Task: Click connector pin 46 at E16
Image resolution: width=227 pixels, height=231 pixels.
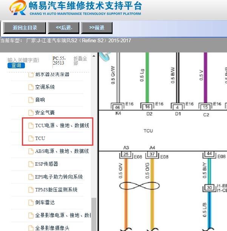Action: point(117,107)
